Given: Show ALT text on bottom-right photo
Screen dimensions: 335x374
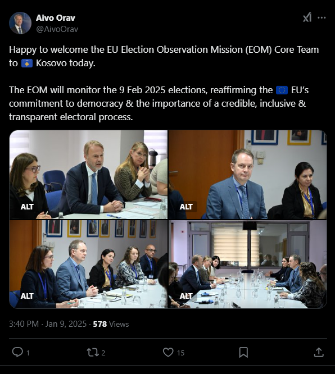Looking at the screenshot, I should click(186, 296).
